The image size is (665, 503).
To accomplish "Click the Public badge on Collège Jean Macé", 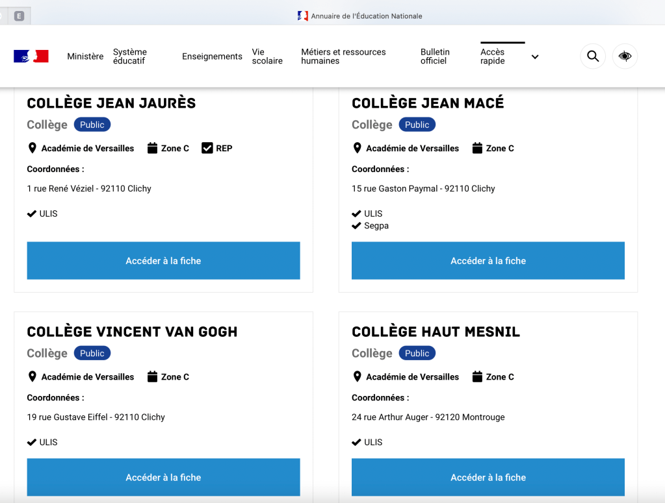I will click(x=417, y=125).
